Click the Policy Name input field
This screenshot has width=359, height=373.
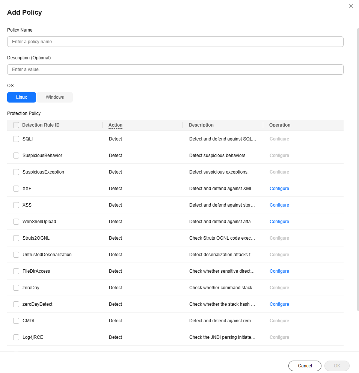point(175,42)
